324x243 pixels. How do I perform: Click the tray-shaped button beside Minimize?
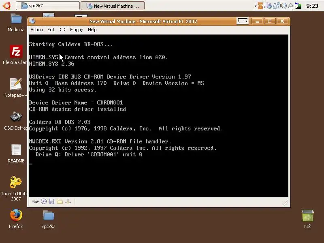(242, 21)
